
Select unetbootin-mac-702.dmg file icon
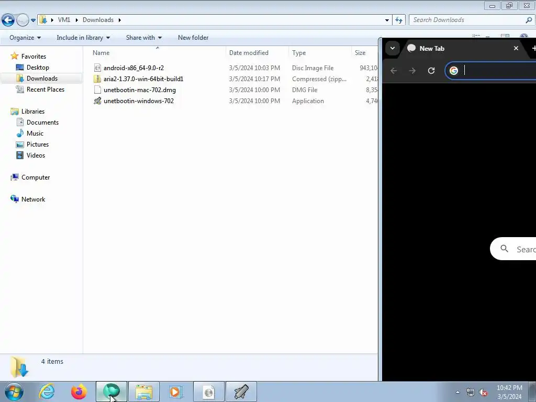click(x=97, y=90)
